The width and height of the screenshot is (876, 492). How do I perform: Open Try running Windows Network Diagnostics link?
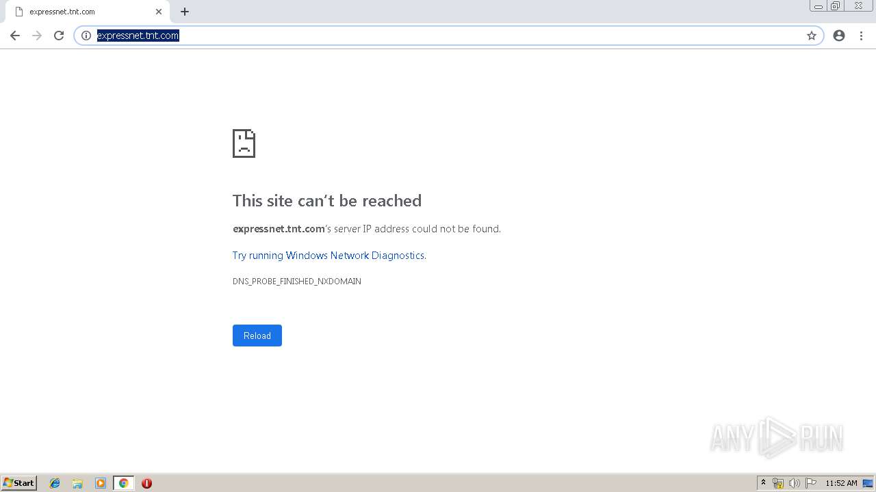pyautogui.click(x=328, y=256)
